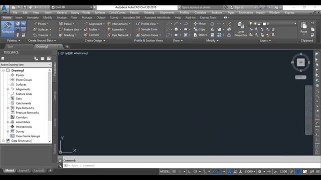Click the gear workspace switching icon

tap(260, 171)
